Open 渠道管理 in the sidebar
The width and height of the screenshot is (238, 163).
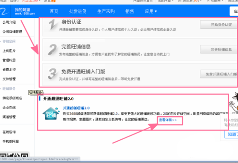click(9, 117)
